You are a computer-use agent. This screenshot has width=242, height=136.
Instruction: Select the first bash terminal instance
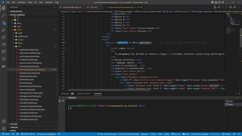click(233, 101)
